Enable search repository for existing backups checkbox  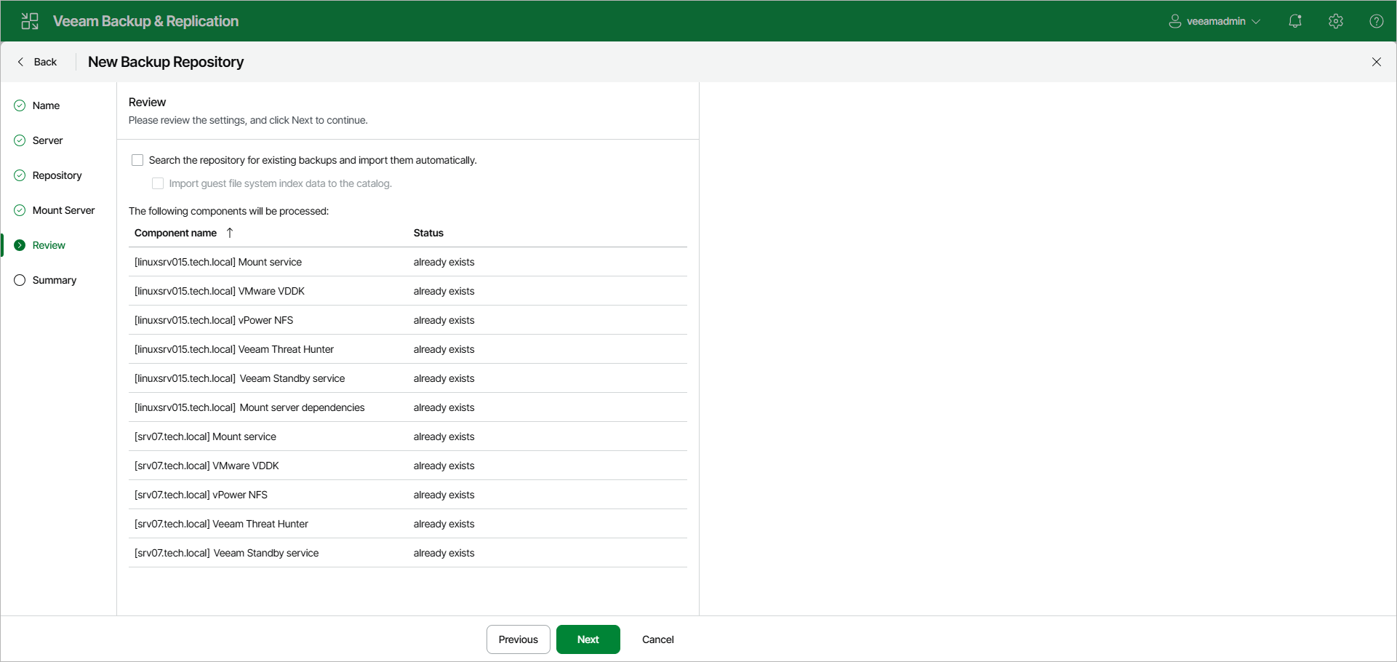click(x=137, y=160)
